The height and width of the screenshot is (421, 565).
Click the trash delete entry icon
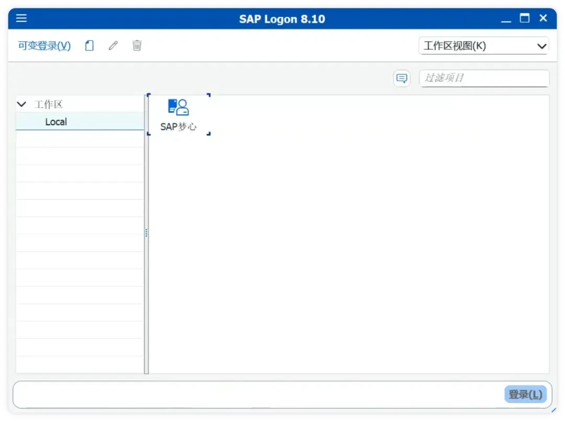[x=137, y=45]
